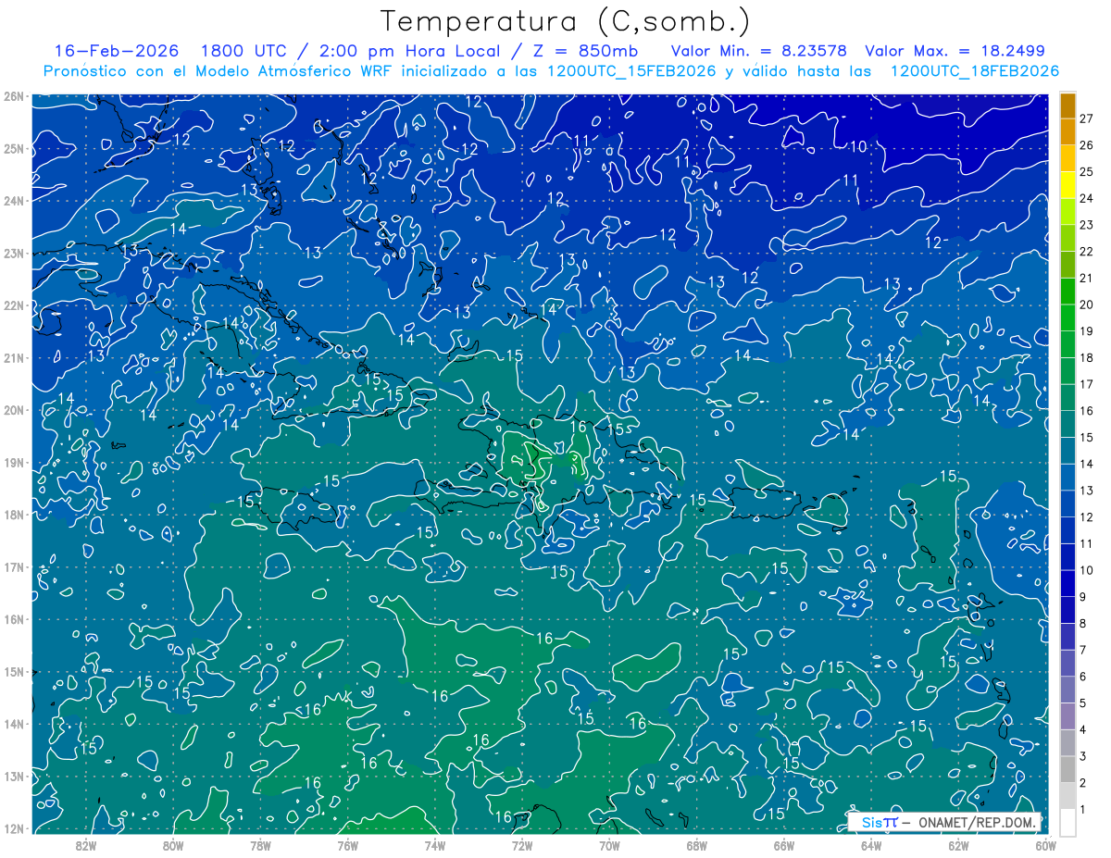The height and width of the screenshot is (858, 1111).
Task: Click the '16N' latitude axis label
Action: click(13, 619)
